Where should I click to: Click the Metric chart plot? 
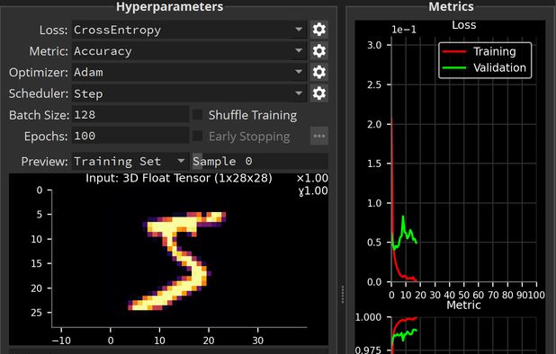pyautogui.click(x=464, y=335)
